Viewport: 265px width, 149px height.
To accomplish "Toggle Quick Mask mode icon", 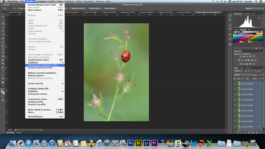I will (3, 96).
